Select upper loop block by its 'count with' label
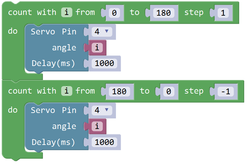Viewport: 250px width, 164px height. click(32, 13)
